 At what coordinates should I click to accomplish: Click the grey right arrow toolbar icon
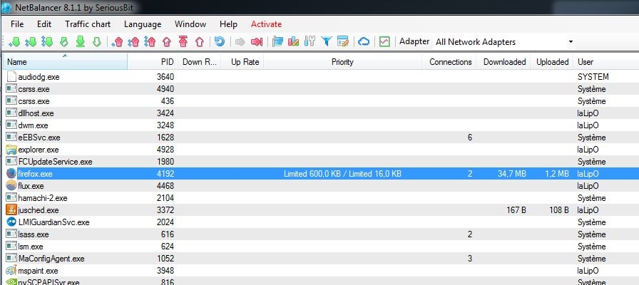(240, 41)
